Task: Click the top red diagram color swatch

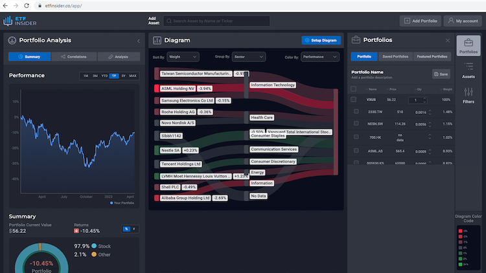Action: coord(460,231)
